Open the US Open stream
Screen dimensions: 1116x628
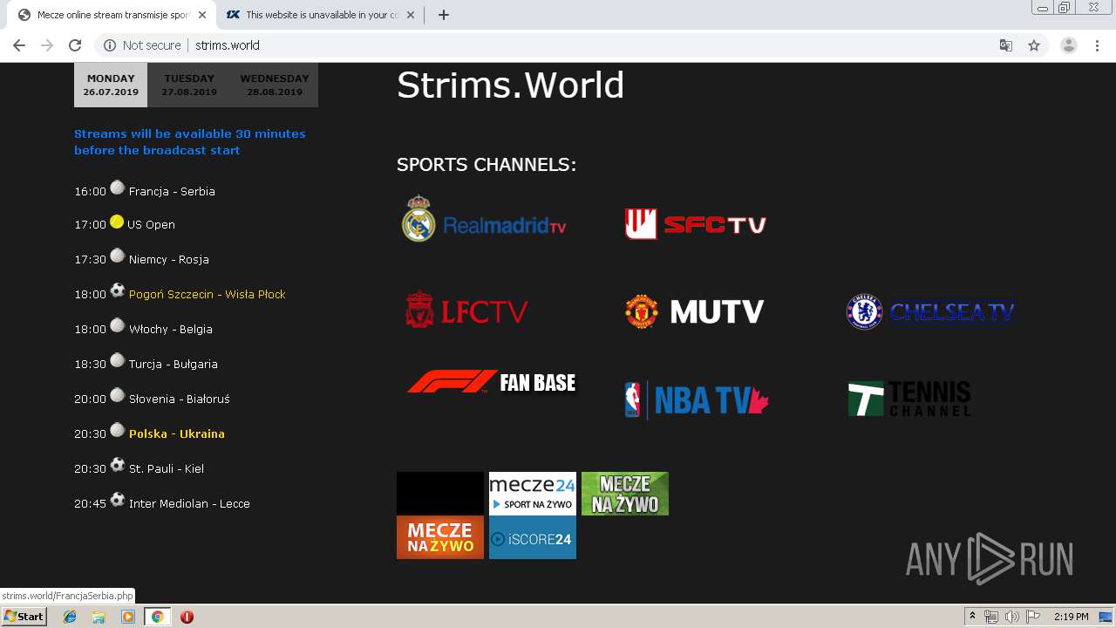151,224
